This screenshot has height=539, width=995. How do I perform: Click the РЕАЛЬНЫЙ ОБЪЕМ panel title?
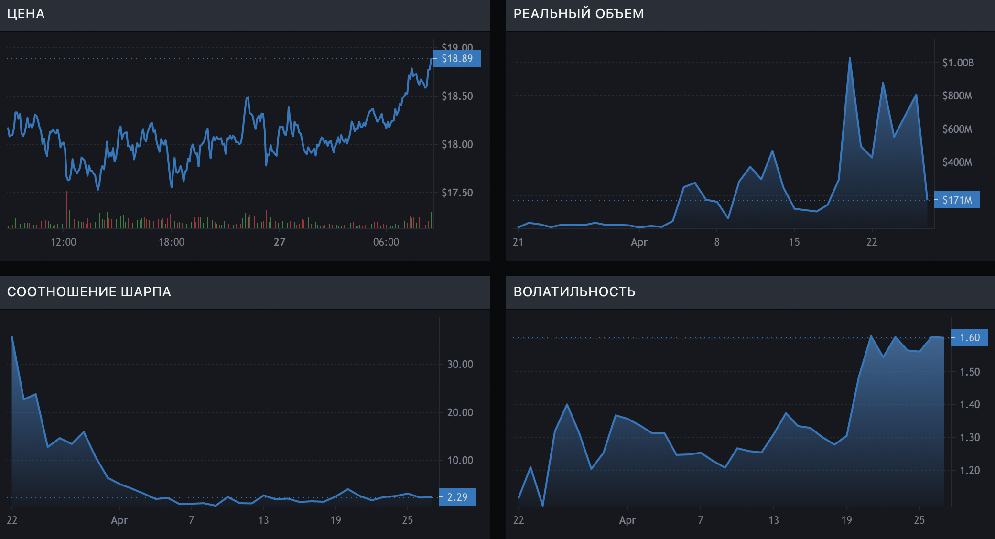click(x=578, y=14)
